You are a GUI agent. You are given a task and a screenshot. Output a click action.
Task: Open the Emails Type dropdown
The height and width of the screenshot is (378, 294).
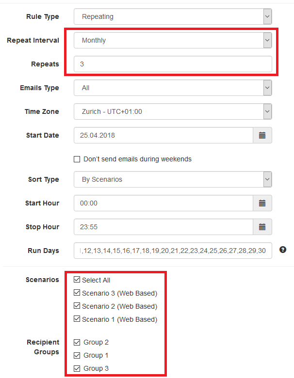pyautogui.click(x=173, y=88)
